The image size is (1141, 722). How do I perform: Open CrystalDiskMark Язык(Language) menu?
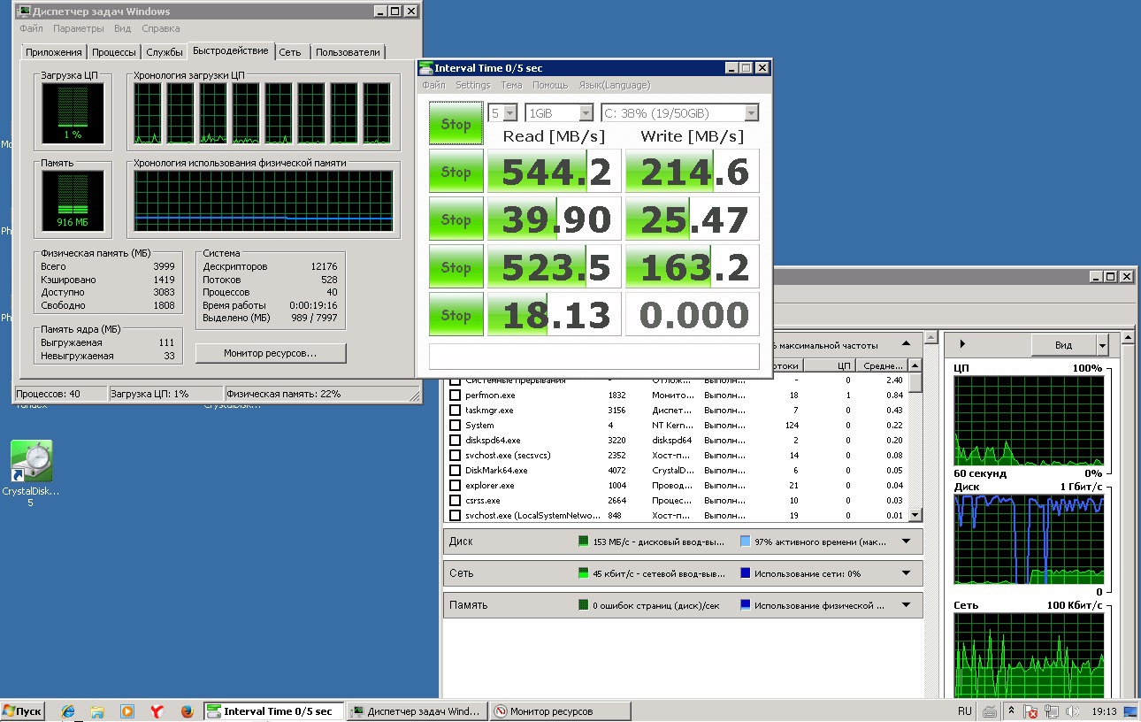pyautogui.click(x=614, y=85)
